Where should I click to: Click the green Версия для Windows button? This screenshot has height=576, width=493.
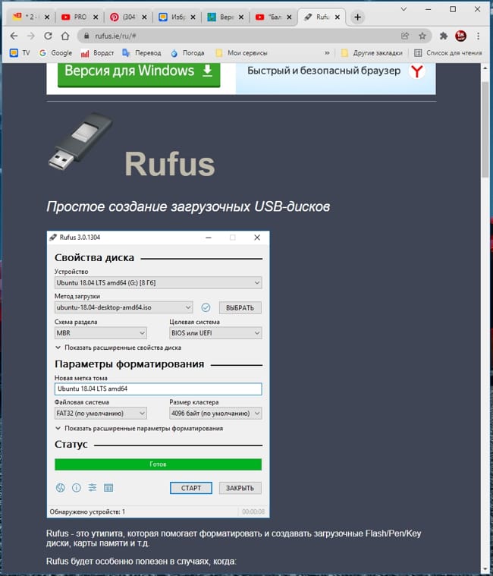pyautogui.click(x=139, y=74)
